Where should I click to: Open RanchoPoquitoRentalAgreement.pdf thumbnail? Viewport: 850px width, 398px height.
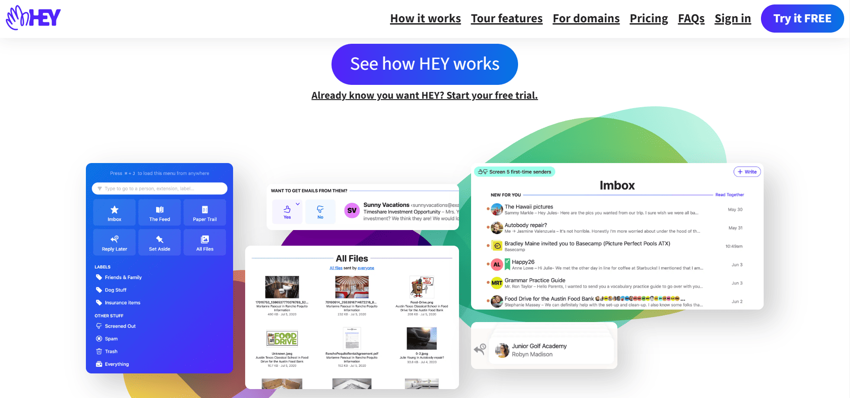tap(352, 339)
